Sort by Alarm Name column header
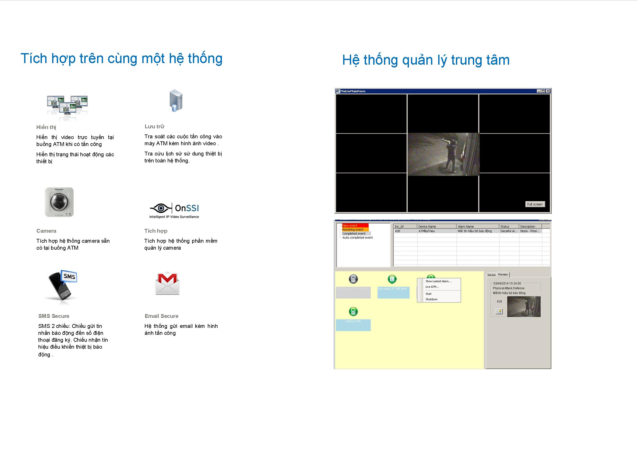The height and width of the screenshot is (450, 637). tap(478, 226)
